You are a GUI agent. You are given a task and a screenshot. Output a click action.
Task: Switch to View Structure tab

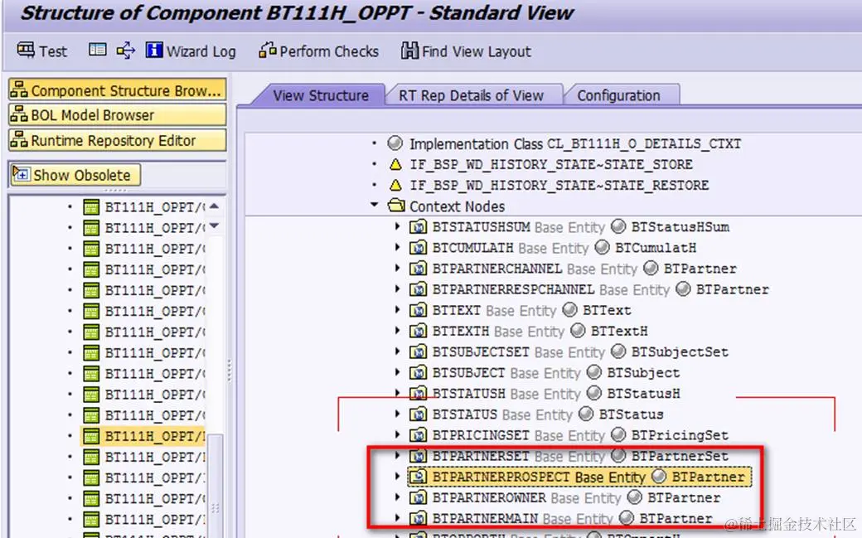point(321,95)
